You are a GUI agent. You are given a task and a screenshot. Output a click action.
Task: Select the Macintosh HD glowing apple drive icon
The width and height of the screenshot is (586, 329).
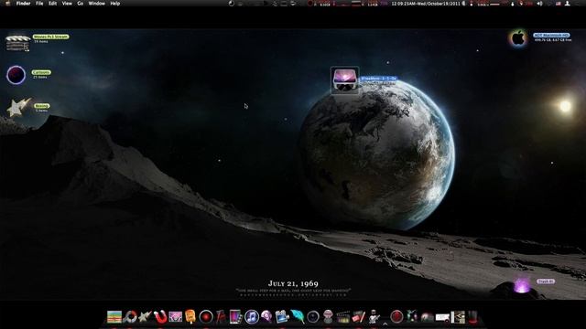pyautogui.click(x=518, y=38)
